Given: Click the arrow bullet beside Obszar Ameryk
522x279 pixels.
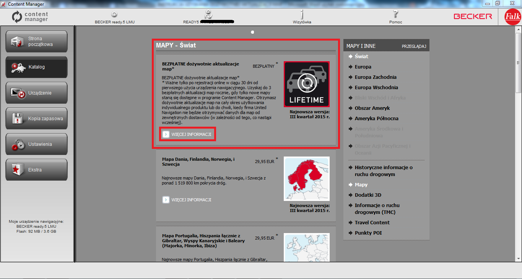Looking at the screenshot, I should pyautogui.click(x=351, y=108).
